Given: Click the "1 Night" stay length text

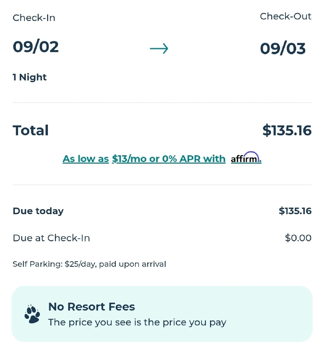Looking at the screenshot, I should click(30, 77).
